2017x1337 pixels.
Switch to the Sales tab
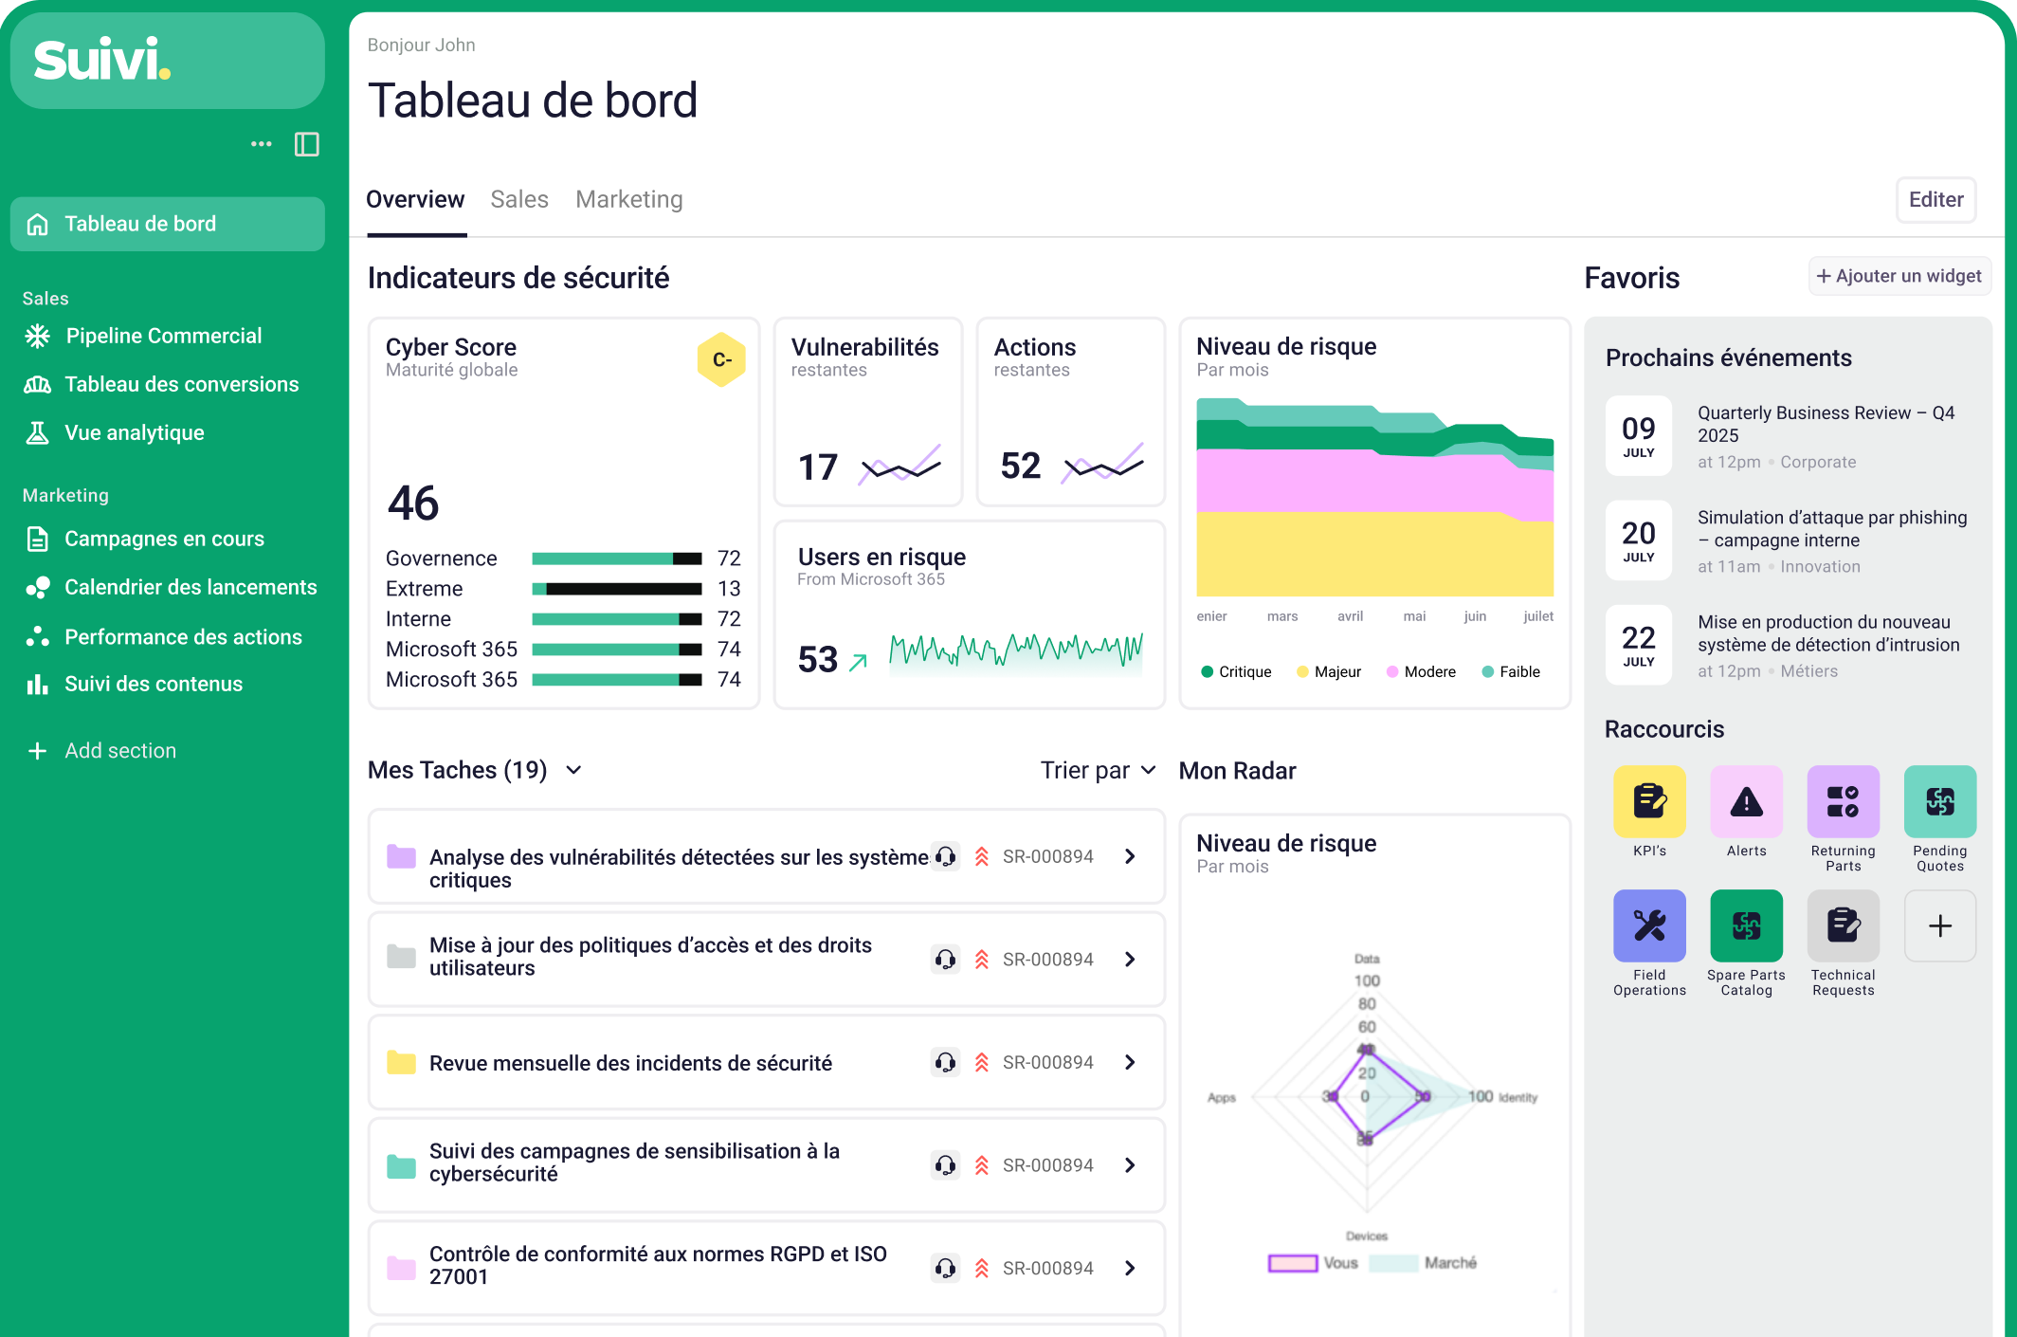519,199
